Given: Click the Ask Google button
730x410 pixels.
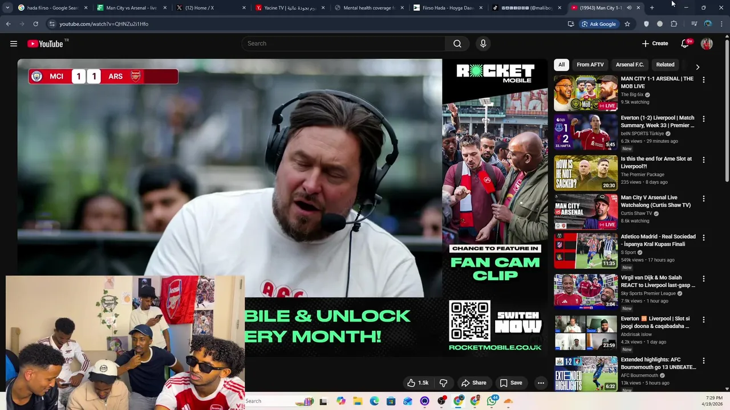Looking at the screenshot, I should 598,24.
